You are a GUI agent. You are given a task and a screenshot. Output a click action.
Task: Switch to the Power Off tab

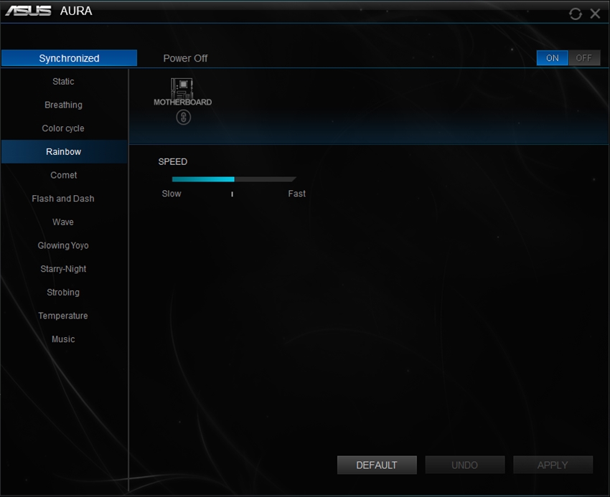coord(185,58)
